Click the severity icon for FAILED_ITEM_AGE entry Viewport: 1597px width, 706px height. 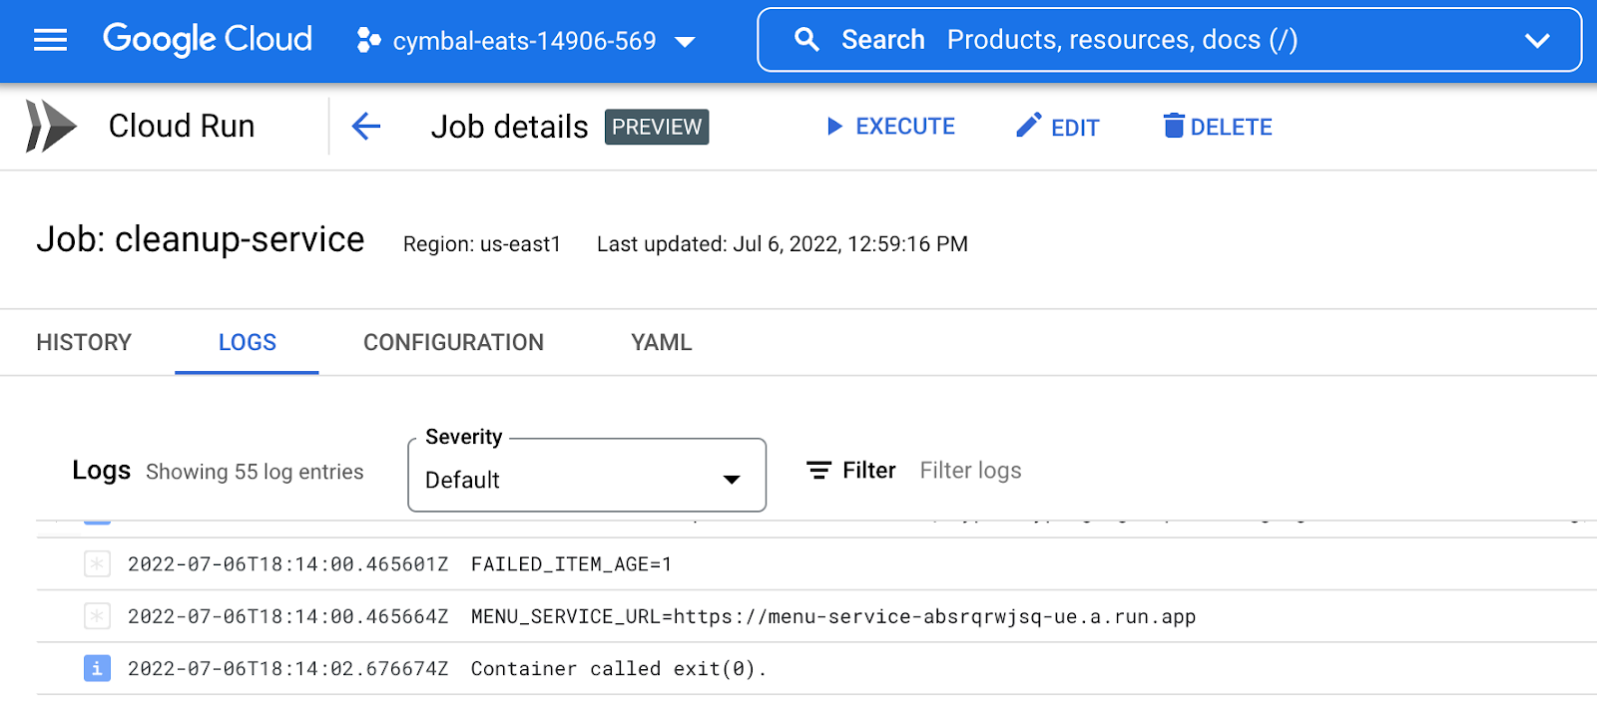[x=97, y=564]
